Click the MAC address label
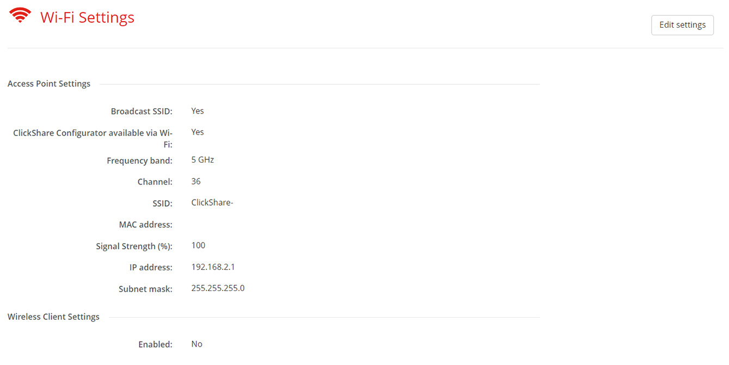This screenshot has height=365, width=729. pyautogui.click(x=146, y=225)
